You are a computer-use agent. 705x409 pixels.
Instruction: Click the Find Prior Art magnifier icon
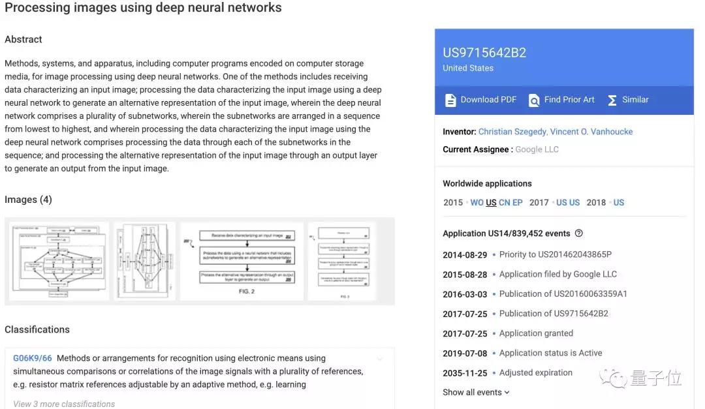(x=534, y=100)
